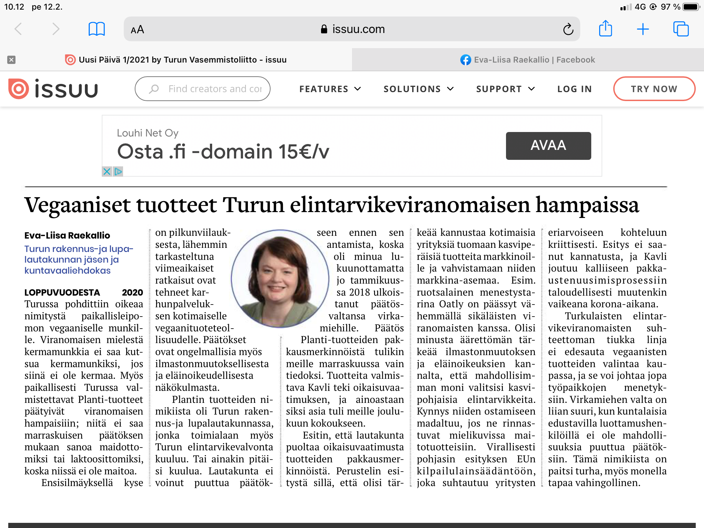704x528 pixels.
Task: Click the LOG IN link
Action: pyautogui.click(x=574, y=89)
